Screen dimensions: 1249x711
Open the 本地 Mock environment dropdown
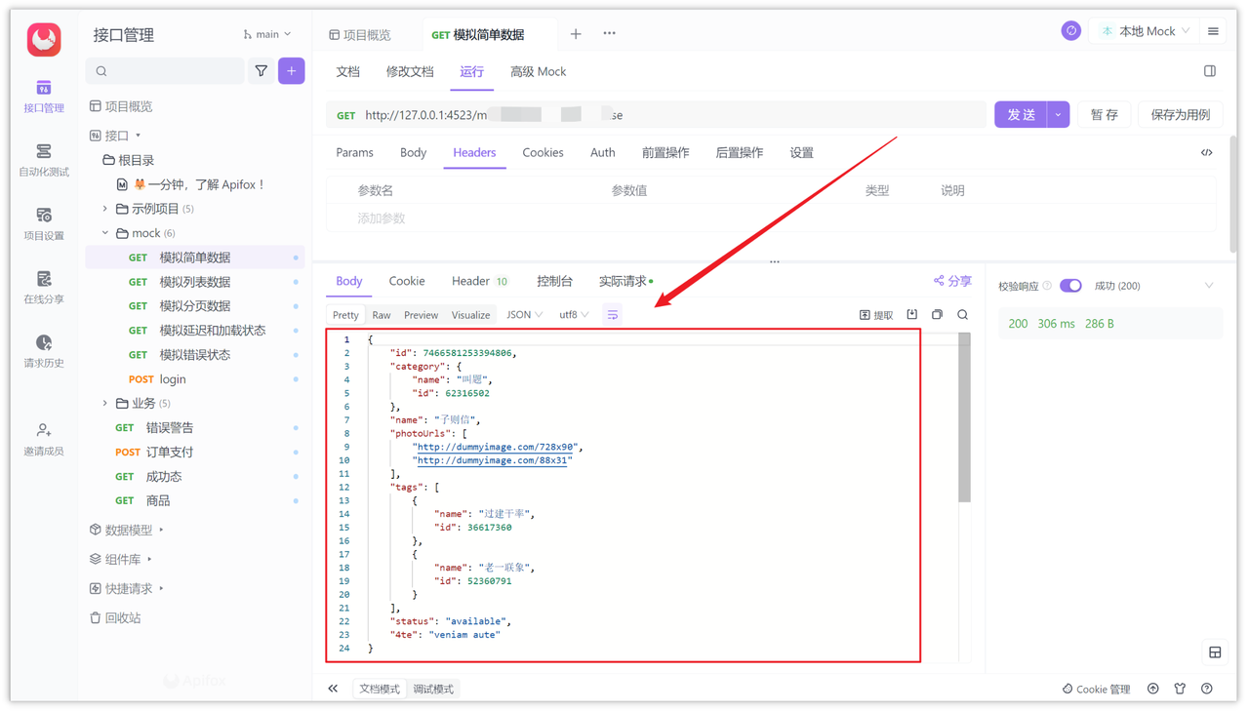[x=1145, y=30]
